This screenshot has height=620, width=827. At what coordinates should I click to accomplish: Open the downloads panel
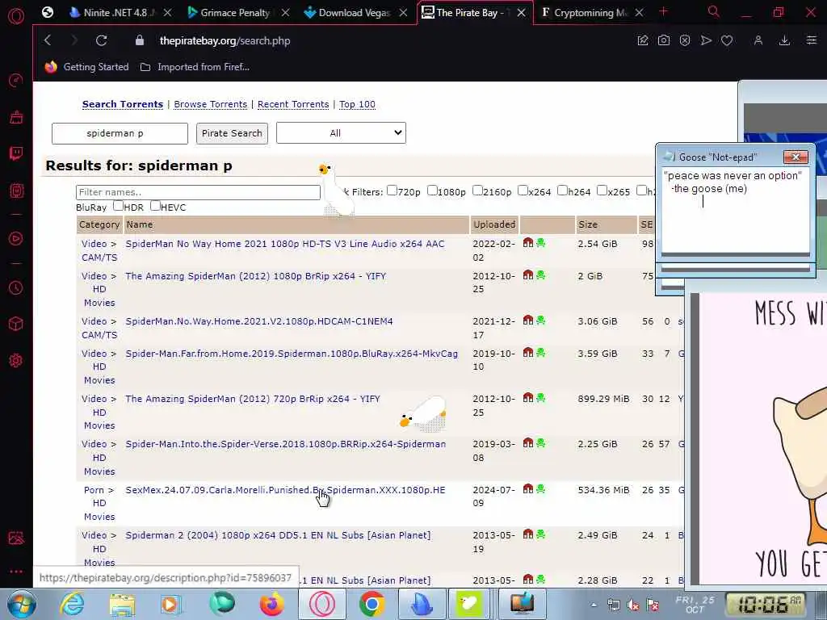(x=784, y=40)
